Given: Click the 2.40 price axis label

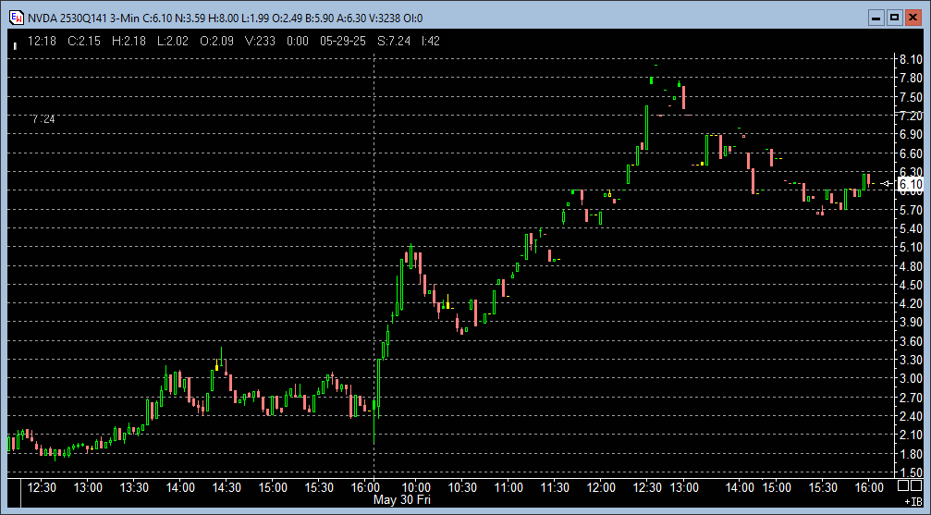Looking at the screenshot, I should tap(911, 416).
